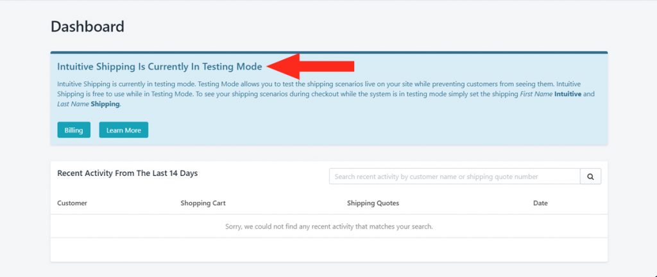Viewport: 657px width, 277px height.
Task: Click the dark blue bar atop the alert
Action: (x=329, y=52)
